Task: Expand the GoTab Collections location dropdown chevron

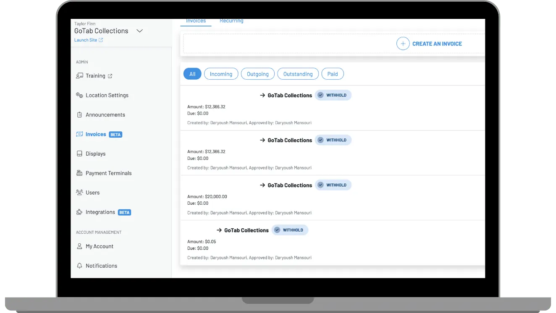Action: click(x=140, y=31)
